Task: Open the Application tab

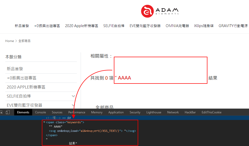Action: (116, 112)
